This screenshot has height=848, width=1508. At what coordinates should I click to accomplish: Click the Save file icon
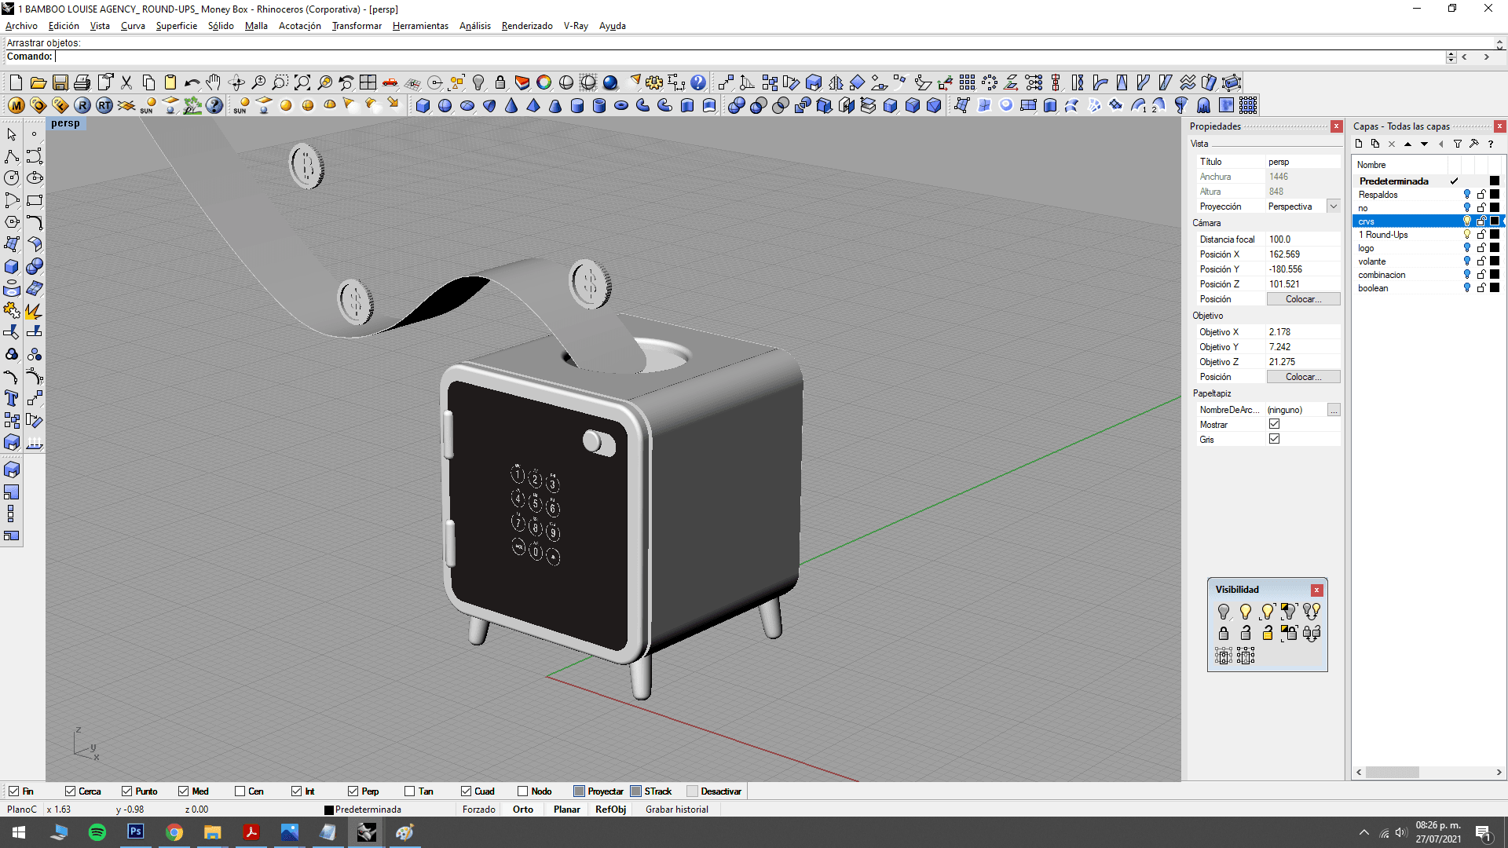tap(60, 82)
